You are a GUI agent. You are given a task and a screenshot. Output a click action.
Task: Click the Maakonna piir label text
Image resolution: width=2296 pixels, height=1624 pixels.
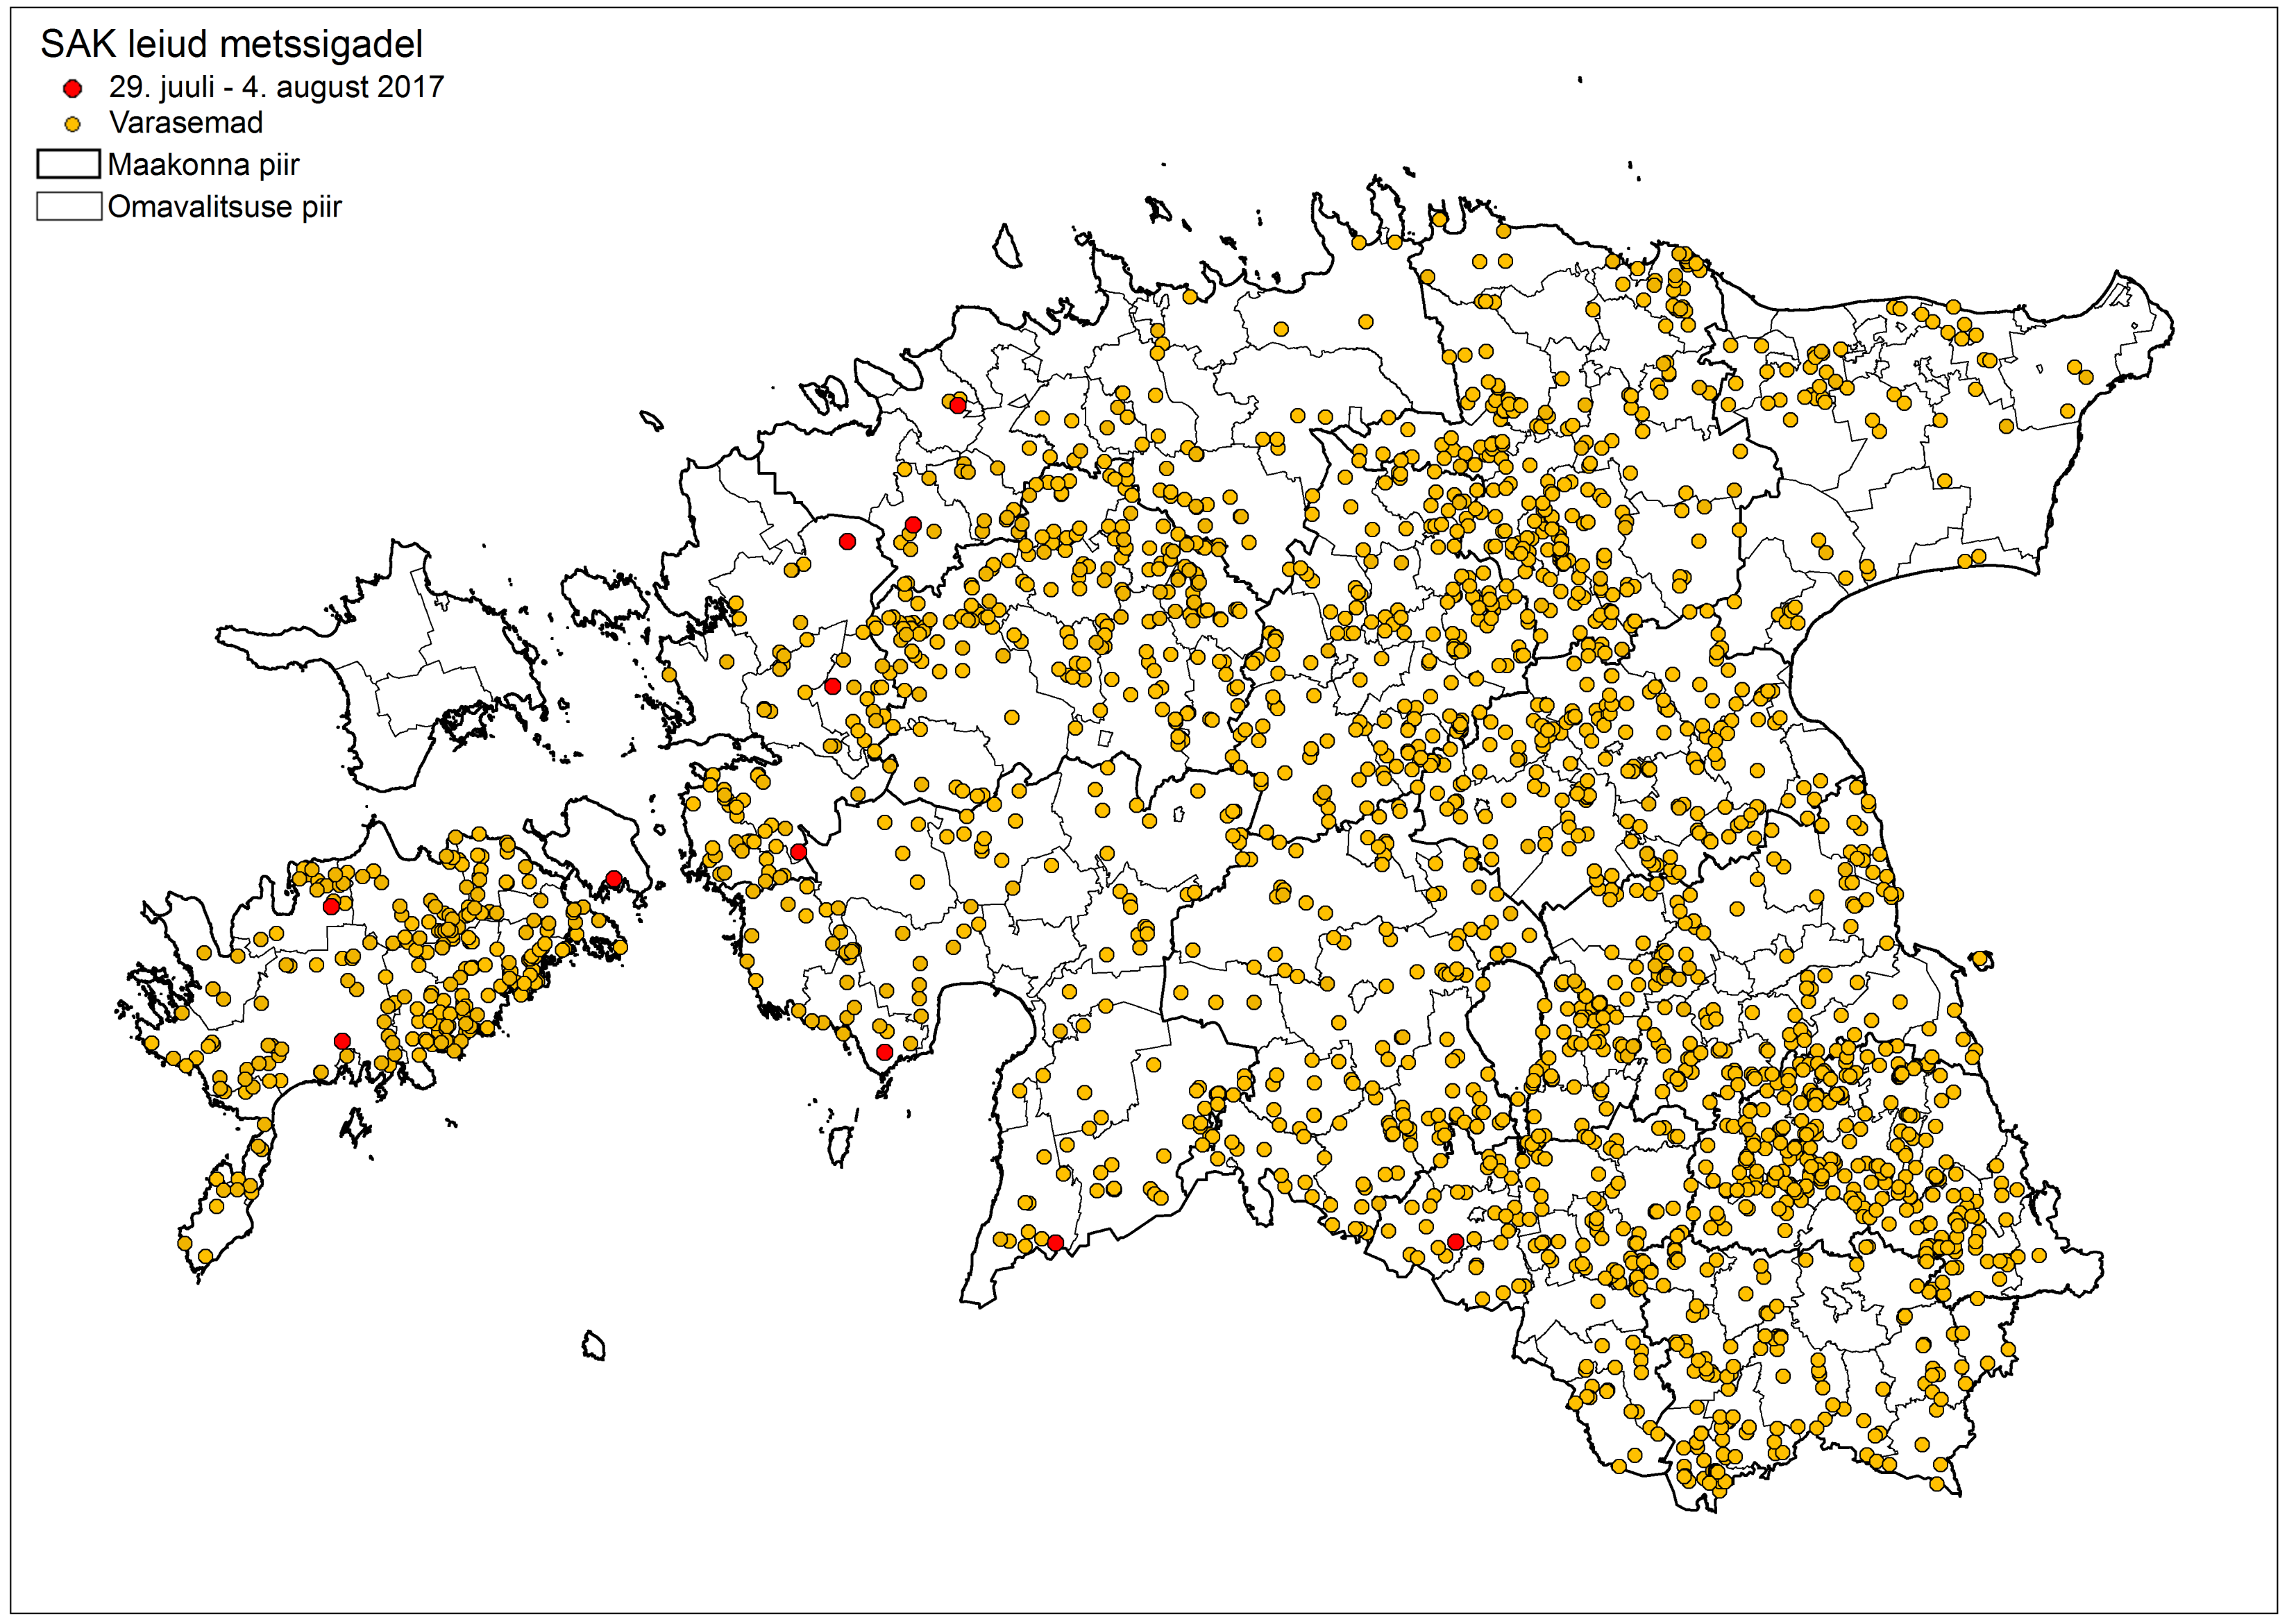[x=203, y=165]
